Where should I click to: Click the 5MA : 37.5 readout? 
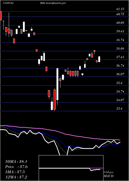tap(15, 172)
